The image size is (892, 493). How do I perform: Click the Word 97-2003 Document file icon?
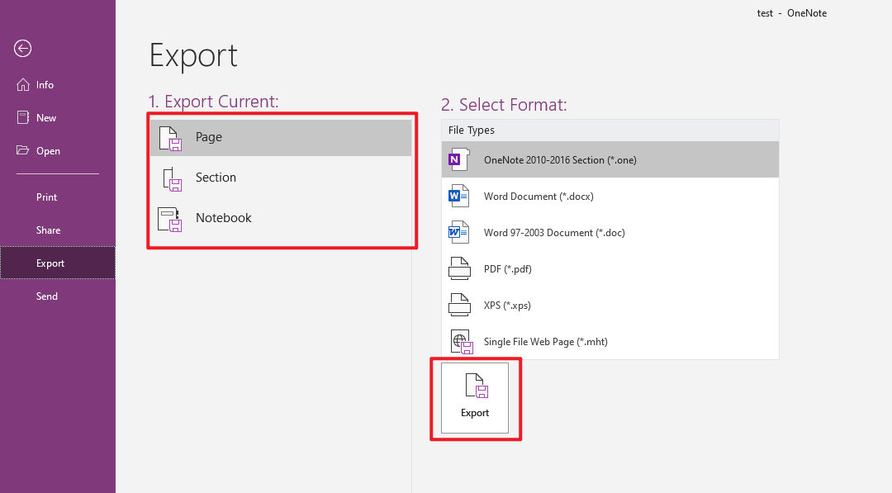(459, 232)
